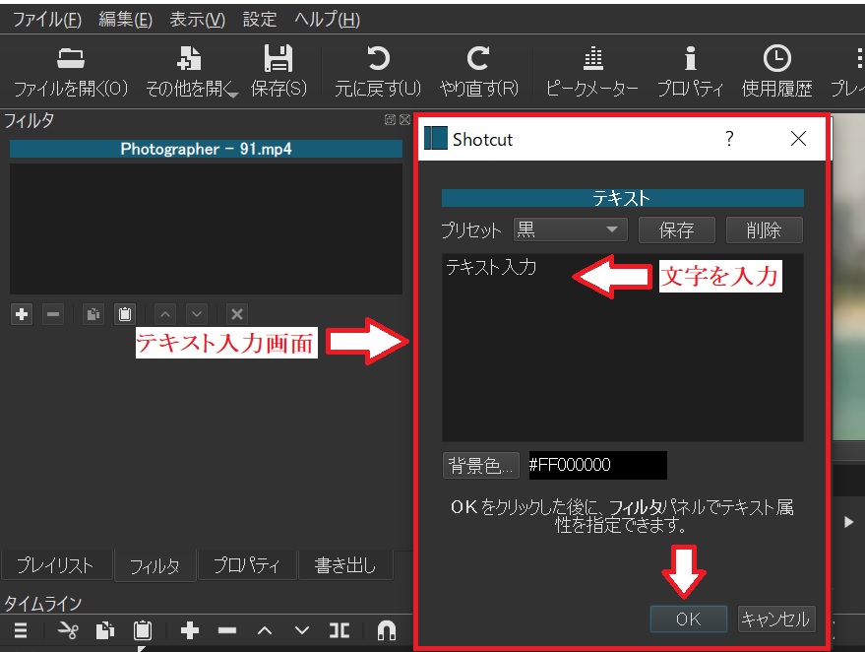The width and height of the screenshot is (865, 652).
Task: Add a filter with the plus icon
Action: tap(21, 313)
